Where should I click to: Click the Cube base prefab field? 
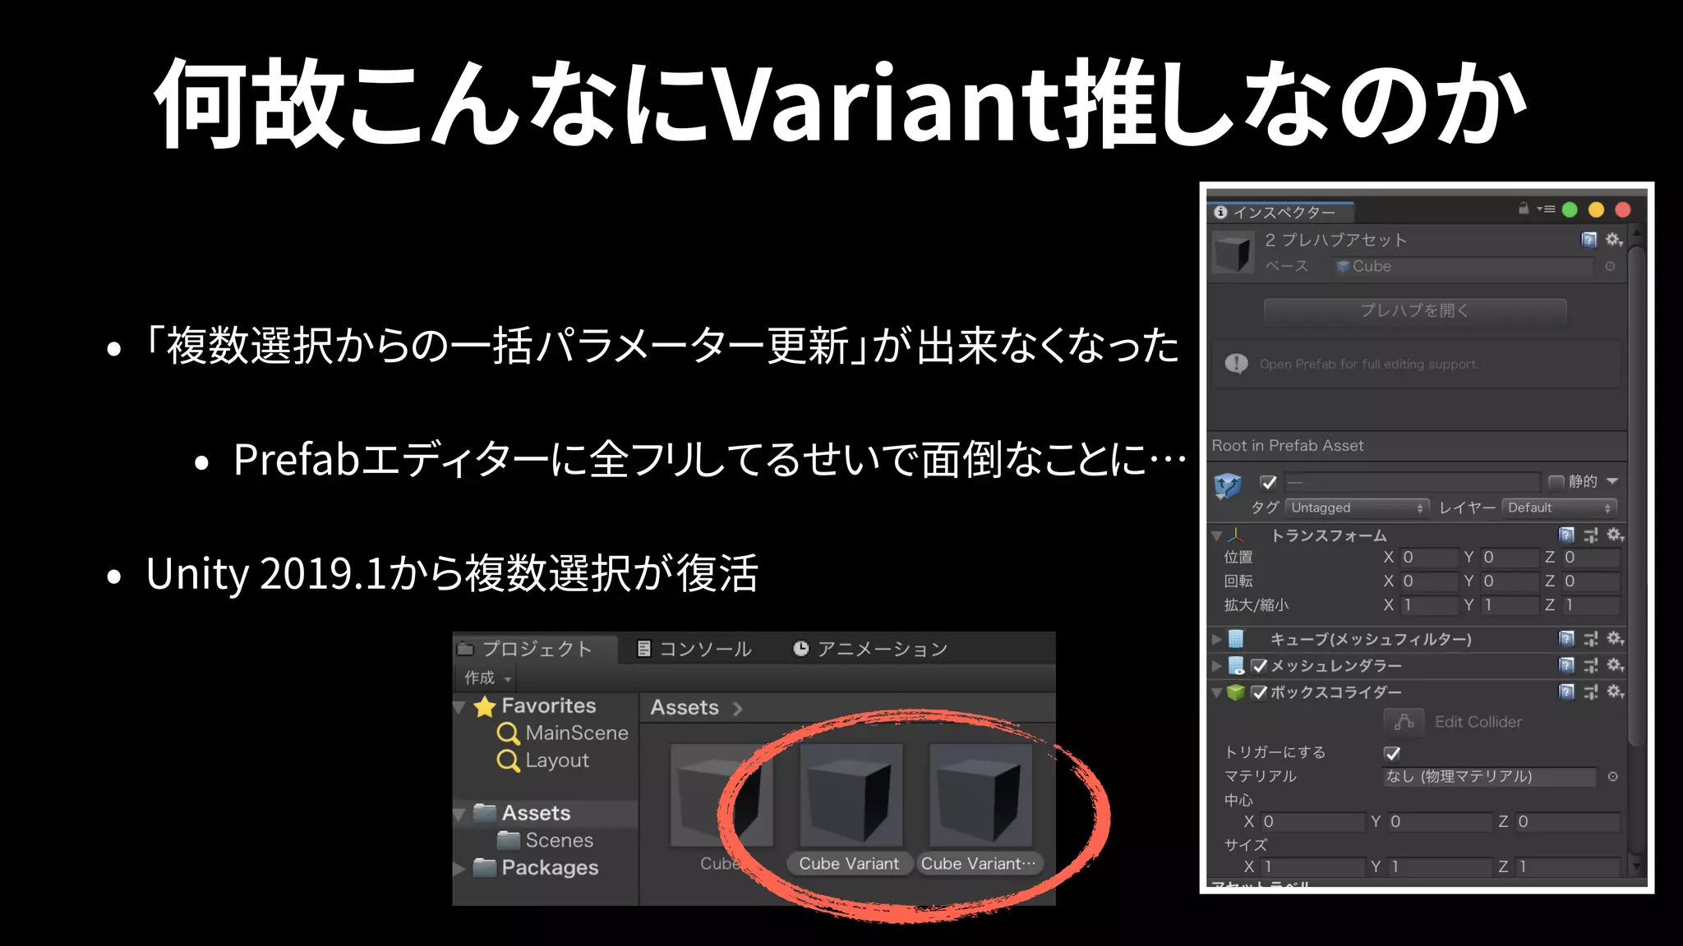pos(1463,266)
